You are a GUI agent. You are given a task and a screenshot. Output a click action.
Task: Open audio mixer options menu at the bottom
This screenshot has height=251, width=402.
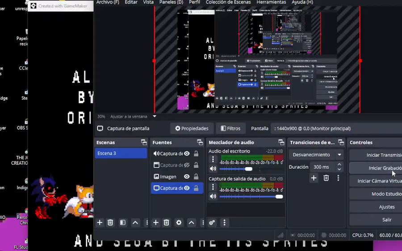[224, 222]
